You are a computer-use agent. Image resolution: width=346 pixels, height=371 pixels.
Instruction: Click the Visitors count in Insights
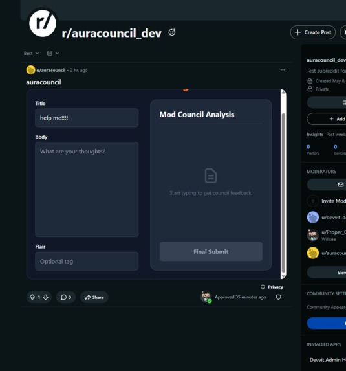(x=308, y=147)
